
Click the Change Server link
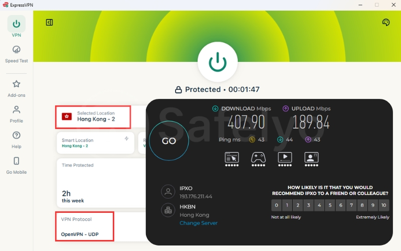point(198,223)
